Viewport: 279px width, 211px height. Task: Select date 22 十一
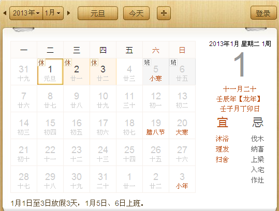point(50,153)
